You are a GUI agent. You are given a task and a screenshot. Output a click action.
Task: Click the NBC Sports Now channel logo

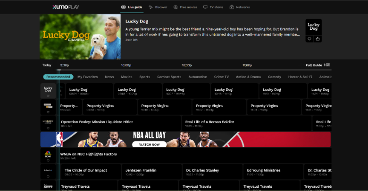pyautogui.click(x=48, y=154)
